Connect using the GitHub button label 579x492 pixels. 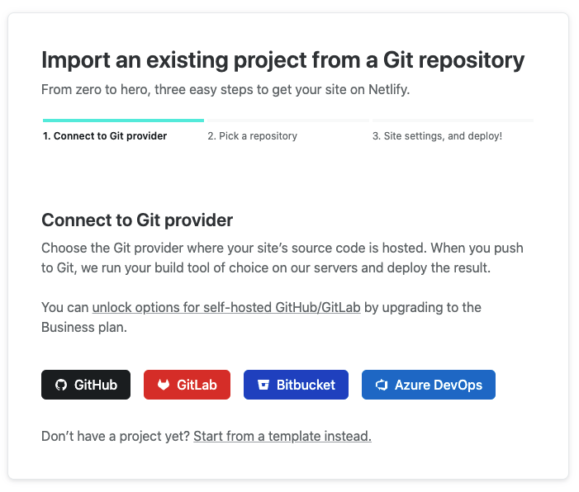96,385
